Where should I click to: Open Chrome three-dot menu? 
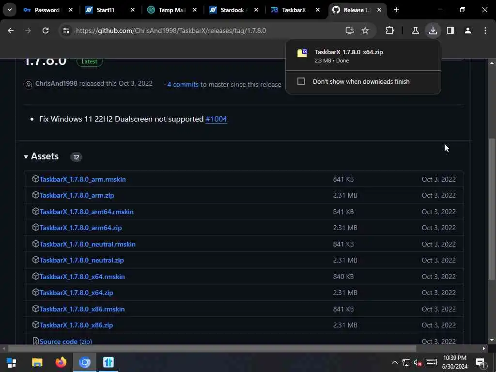pyautogui.click(x=485, y=31)
